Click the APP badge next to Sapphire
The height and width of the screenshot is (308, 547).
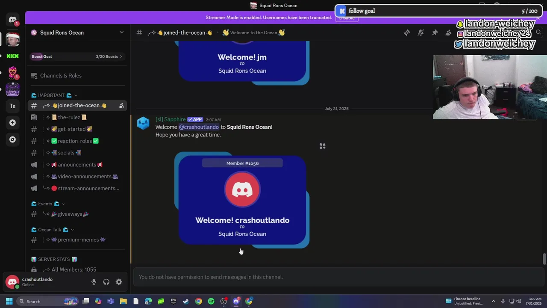tap(195, 120)
